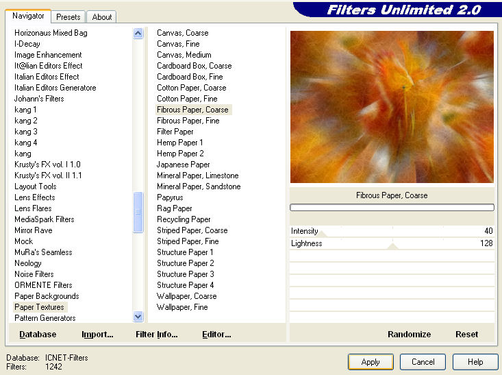This screenshot has width=502, height=375.
Task: Select Recycling Paper filter
Action: 184,219
